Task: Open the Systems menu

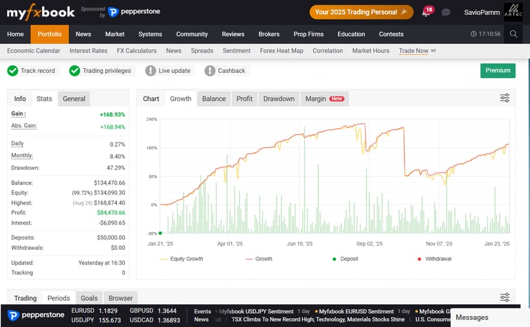Action: [x=150, y=34]
